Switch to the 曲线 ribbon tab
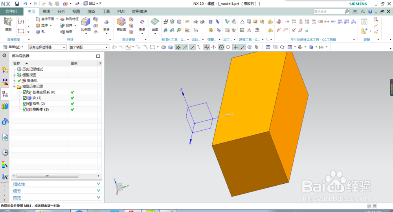Screen dimensions: 393x212 [46, 11]
